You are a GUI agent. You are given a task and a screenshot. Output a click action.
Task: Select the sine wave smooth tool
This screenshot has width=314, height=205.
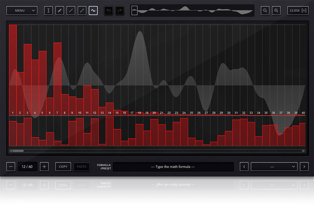point(93,10)
